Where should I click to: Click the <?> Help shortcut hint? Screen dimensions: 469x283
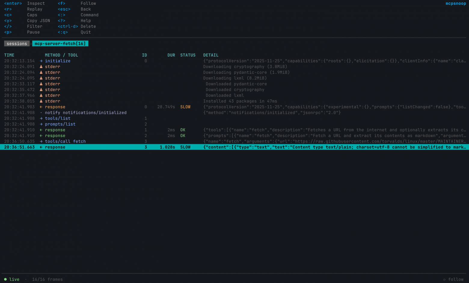click(x=74, y=20)
